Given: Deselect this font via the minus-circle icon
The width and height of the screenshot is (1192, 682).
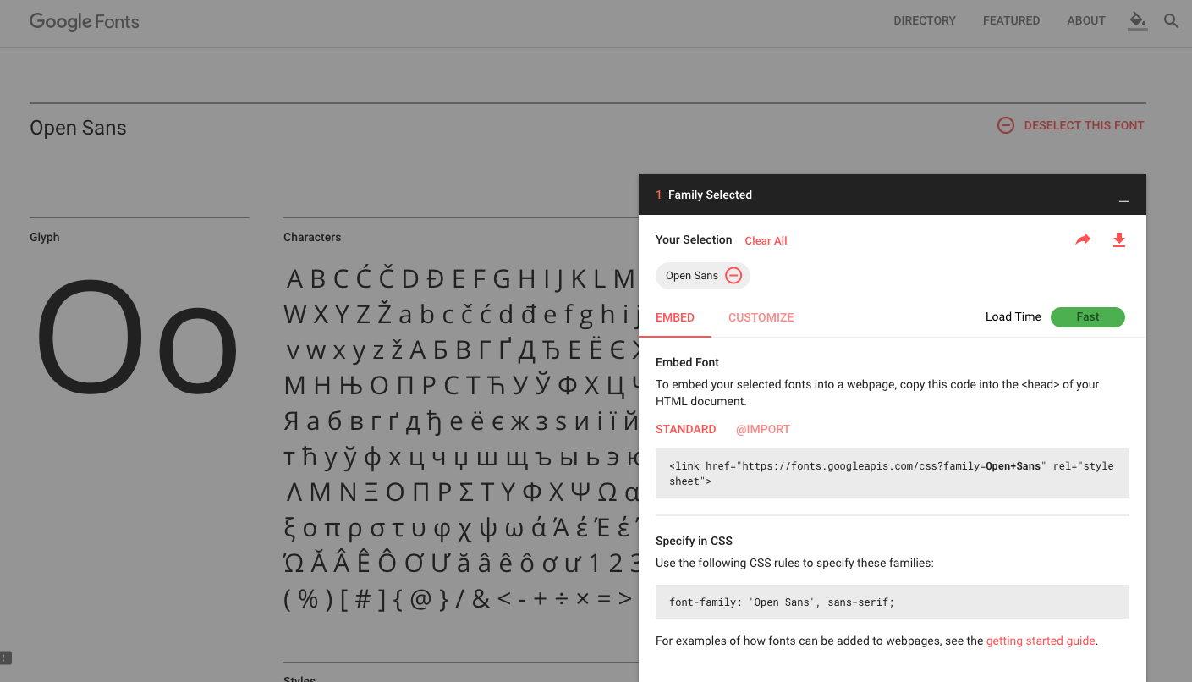Looking at the screenshot, I should tap(1006, 125).
